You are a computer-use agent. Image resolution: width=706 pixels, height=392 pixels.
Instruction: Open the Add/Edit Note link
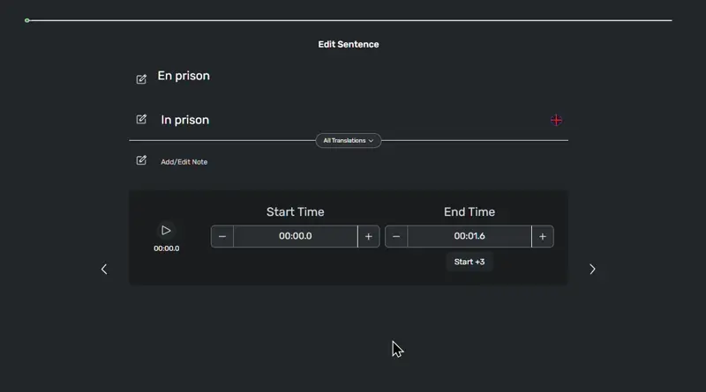(x=184, y=162)
